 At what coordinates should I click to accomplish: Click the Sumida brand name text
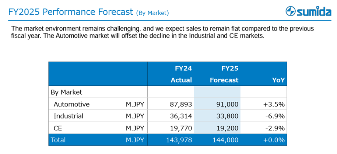(314, 11)
